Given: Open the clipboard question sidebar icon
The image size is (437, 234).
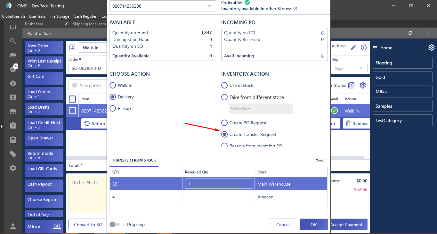Looking at the screenshot, I should 13,126.
